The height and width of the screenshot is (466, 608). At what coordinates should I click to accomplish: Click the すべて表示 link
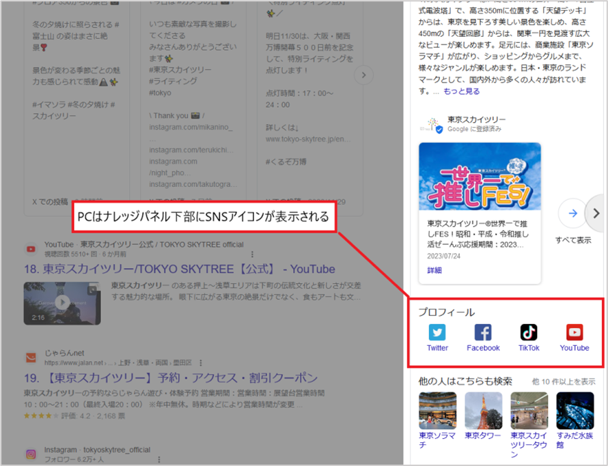573,240
